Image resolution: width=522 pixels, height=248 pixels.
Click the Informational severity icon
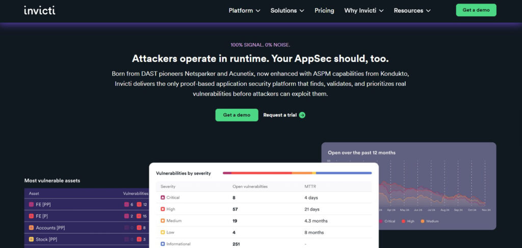point(163,244)
